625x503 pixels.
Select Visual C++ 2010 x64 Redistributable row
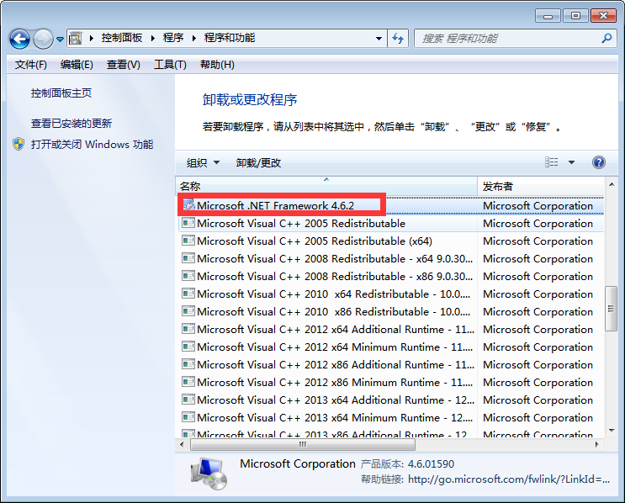pyautogui.click(x=390, y=294)
